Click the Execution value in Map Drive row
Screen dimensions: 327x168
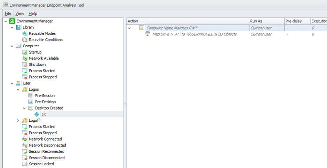point(313,34)
